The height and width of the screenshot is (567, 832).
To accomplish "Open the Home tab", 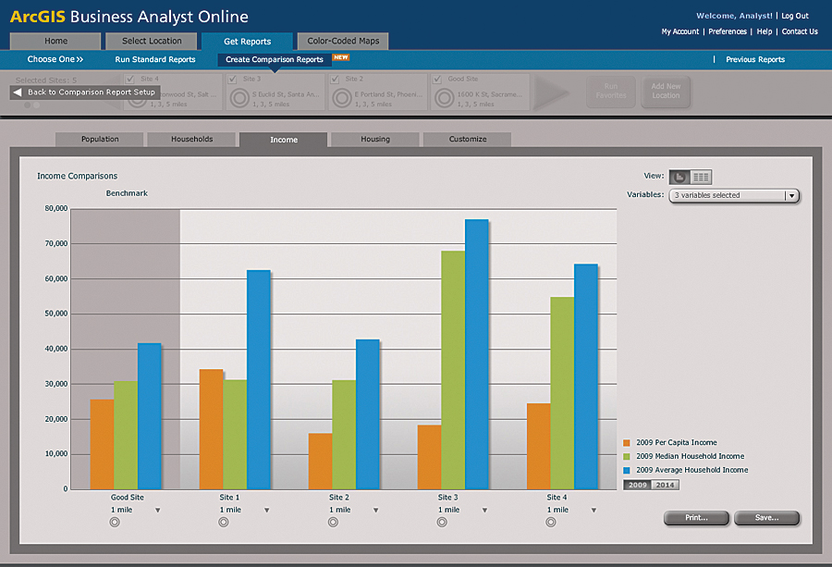I will (55, 41).
